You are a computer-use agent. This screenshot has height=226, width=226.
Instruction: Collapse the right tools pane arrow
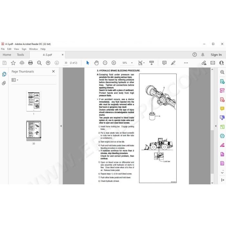(216, 126)
